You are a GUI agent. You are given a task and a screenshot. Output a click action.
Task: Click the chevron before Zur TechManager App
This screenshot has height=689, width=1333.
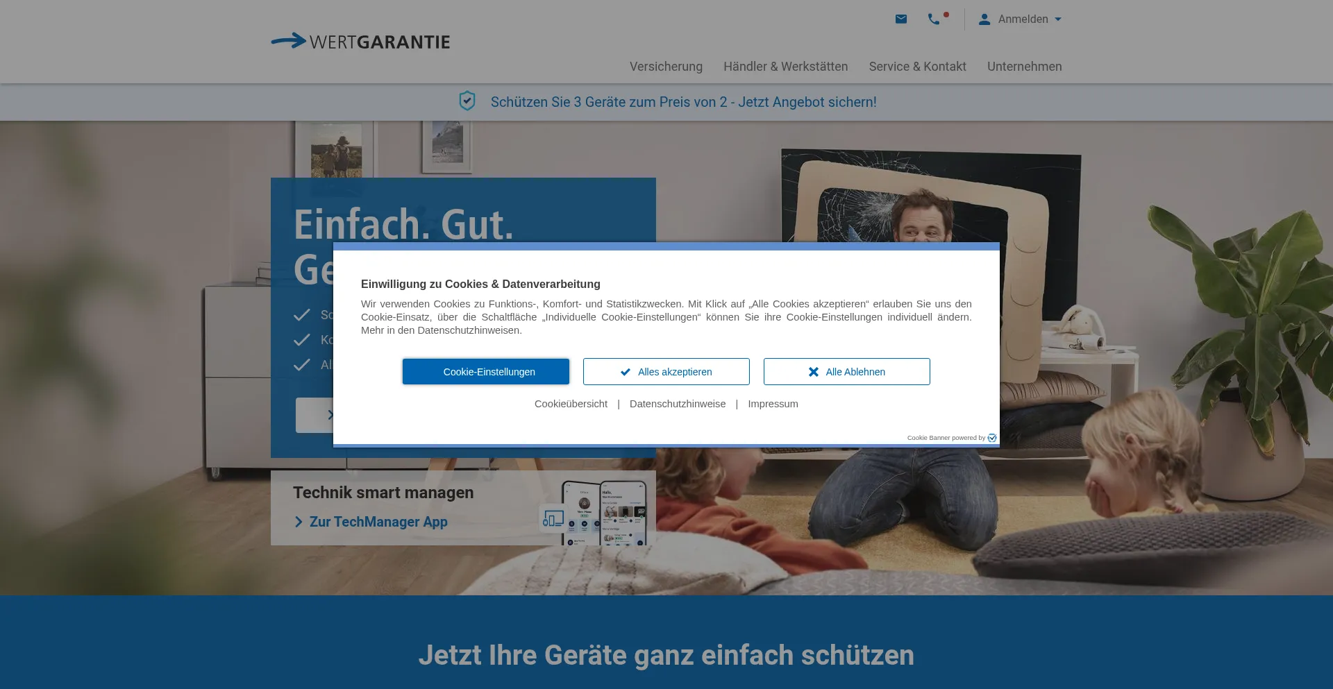click(299, 522)
